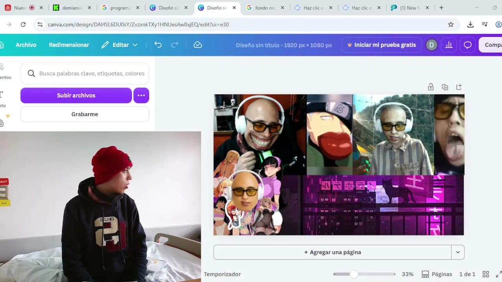
Task: Switch to the 'fondo ne' browser tab
Action: click(265, 7)
